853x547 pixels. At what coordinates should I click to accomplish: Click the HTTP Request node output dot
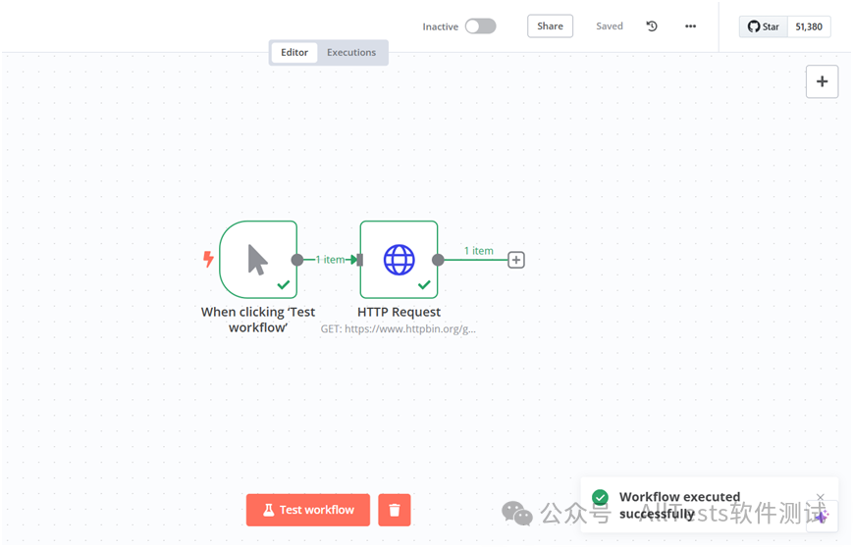coord(439,260)
